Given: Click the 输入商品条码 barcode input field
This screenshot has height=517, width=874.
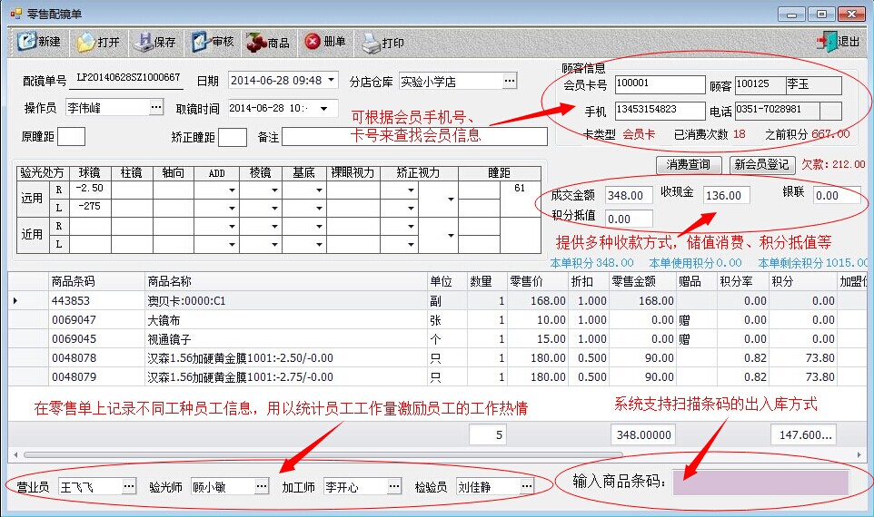Looking at the screenshot, I should point(760,483).
